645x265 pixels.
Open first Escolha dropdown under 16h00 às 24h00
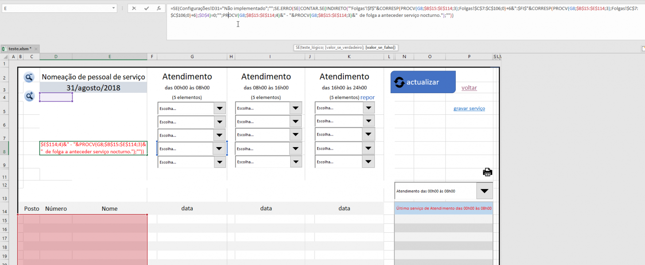[x=368, y=108]
